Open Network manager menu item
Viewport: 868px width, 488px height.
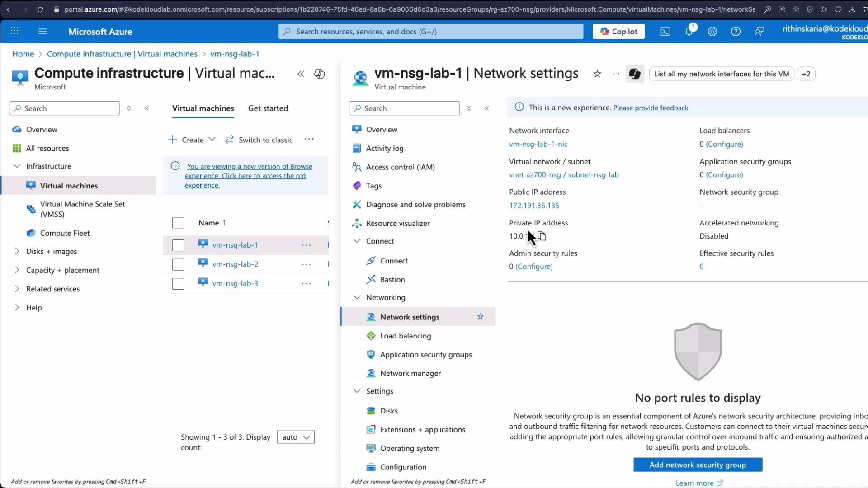coord(410,373)
